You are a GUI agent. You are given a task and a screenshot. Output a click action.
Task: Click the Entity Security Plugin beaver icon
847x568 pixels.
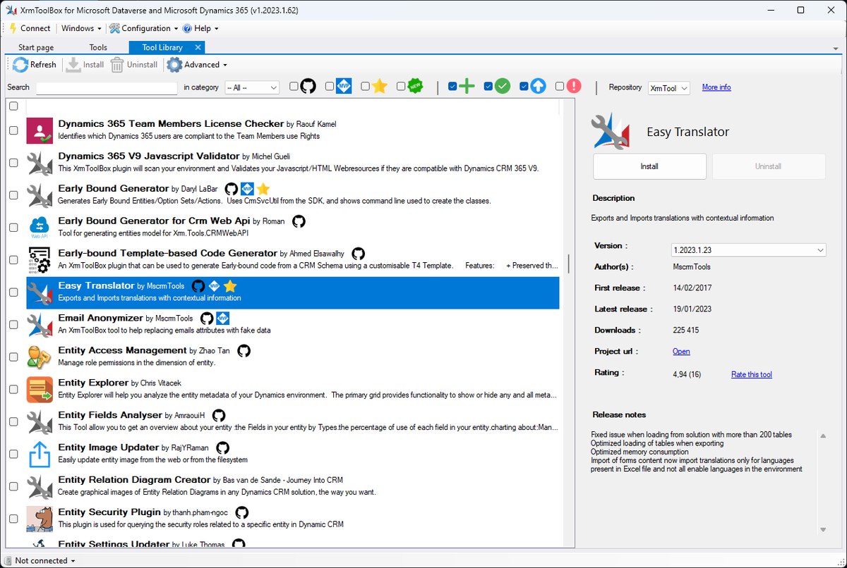(x=40, y=519)
